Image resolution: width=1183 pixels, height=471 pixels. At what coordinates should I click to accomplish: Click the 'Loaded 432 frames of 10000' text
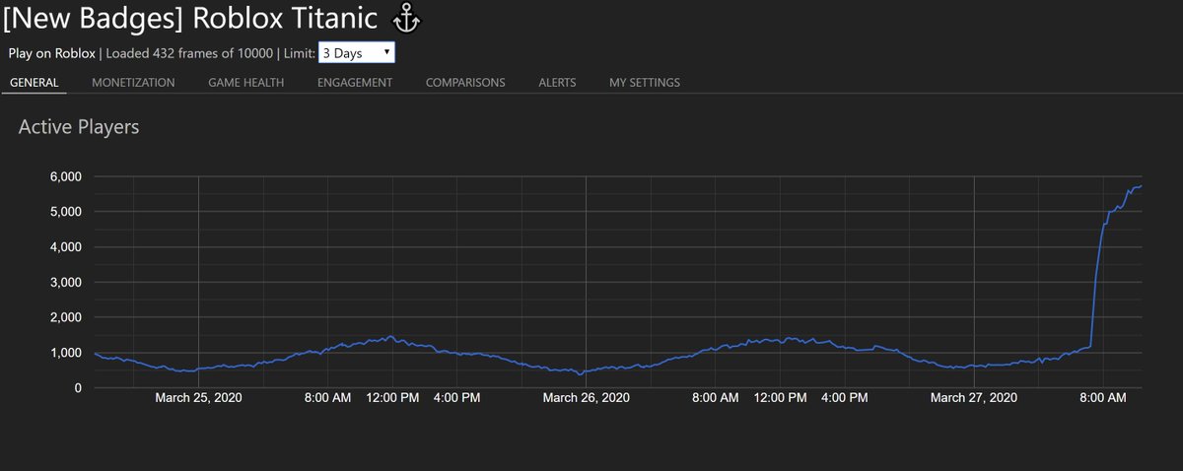(189, 53)
